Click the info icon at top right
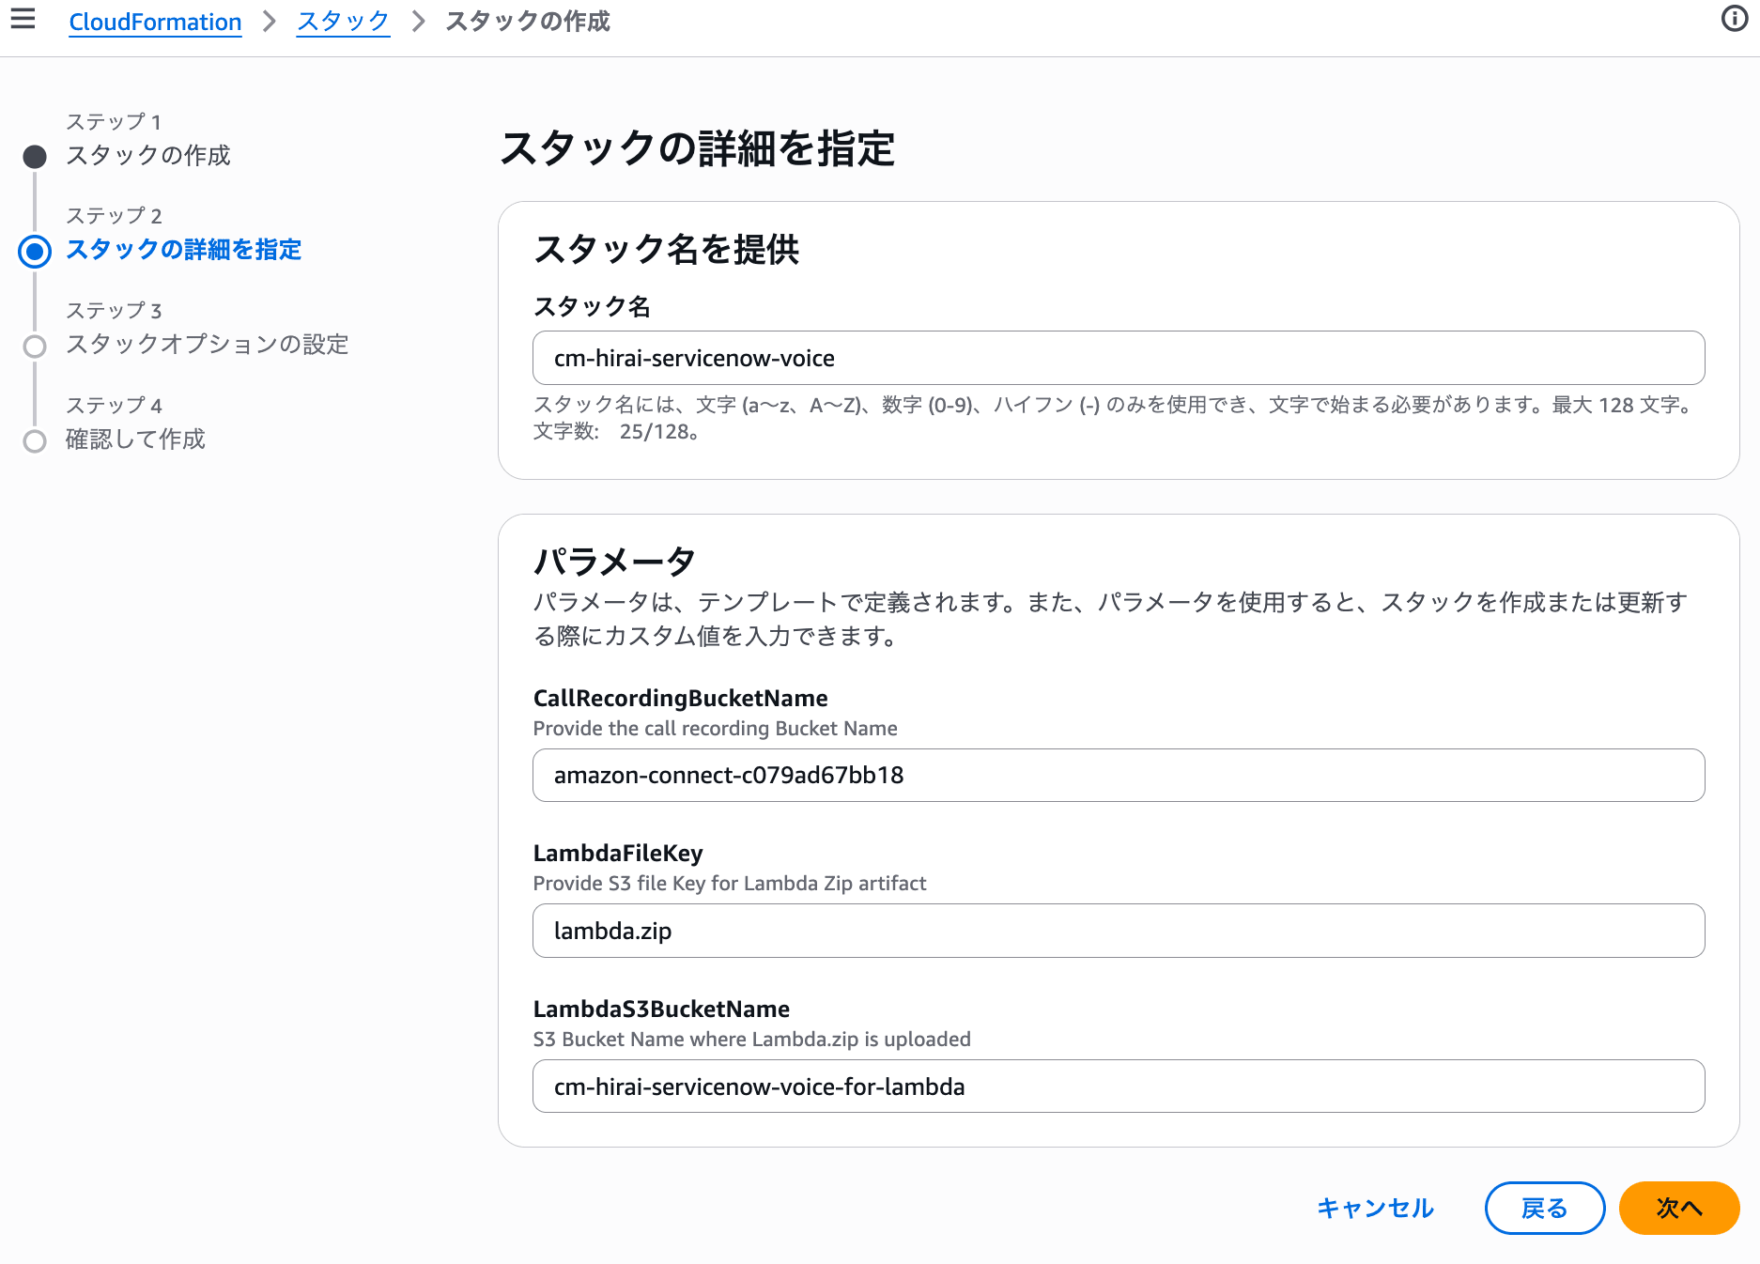This screenshot has width=1760, height=1264. tap(1734, 19)
